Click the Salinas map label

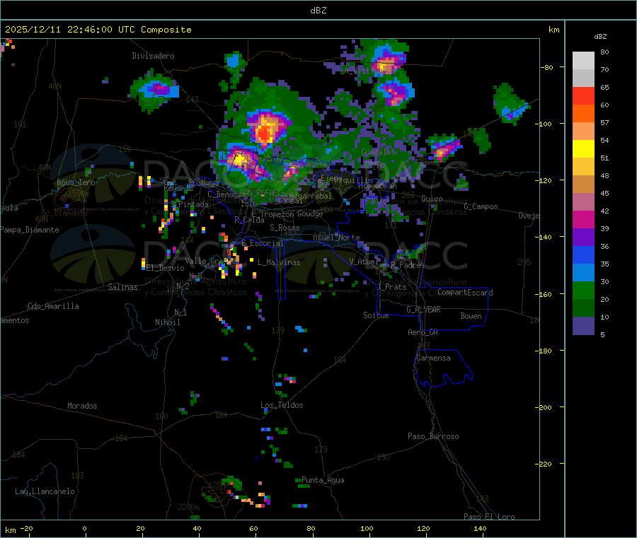click(x=122, y=287)
